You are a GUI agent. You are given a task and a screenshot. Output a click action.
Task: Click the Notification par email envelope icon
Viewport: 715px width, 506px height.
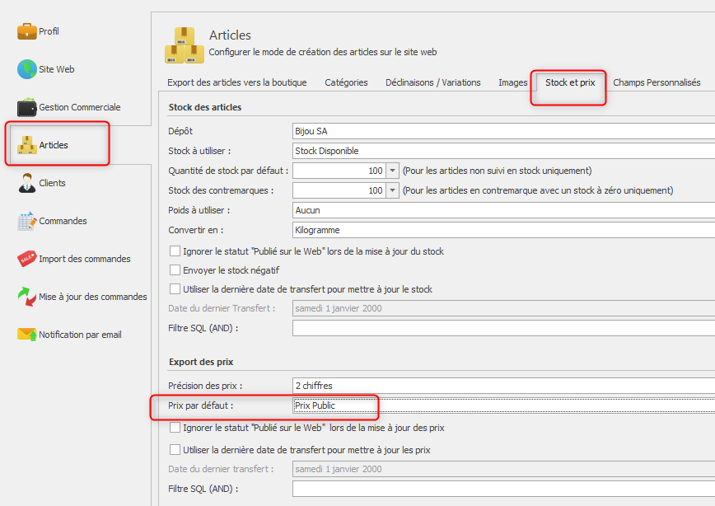point(27,335)
